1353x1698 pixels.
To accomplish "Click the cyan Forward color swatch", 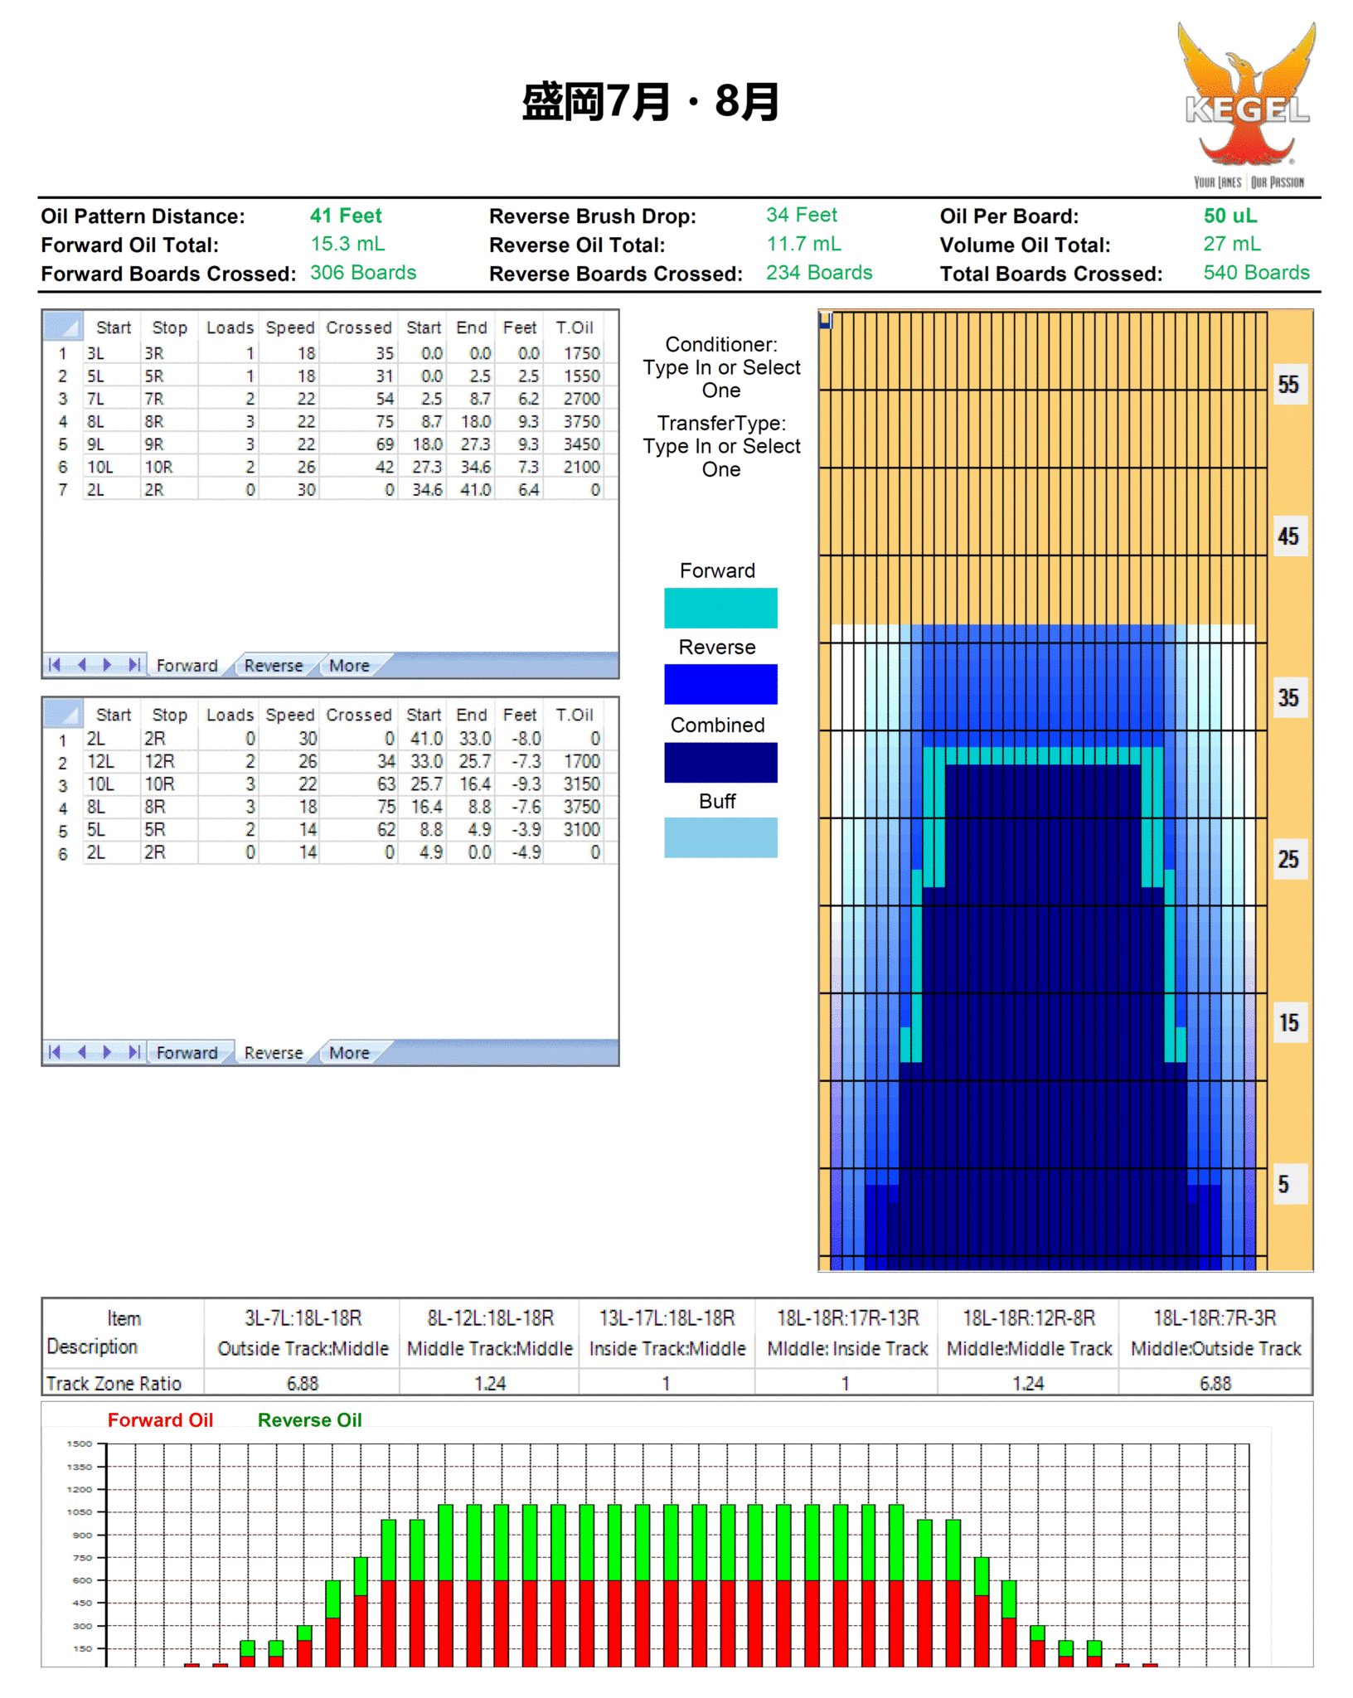I will coord(720,608).
